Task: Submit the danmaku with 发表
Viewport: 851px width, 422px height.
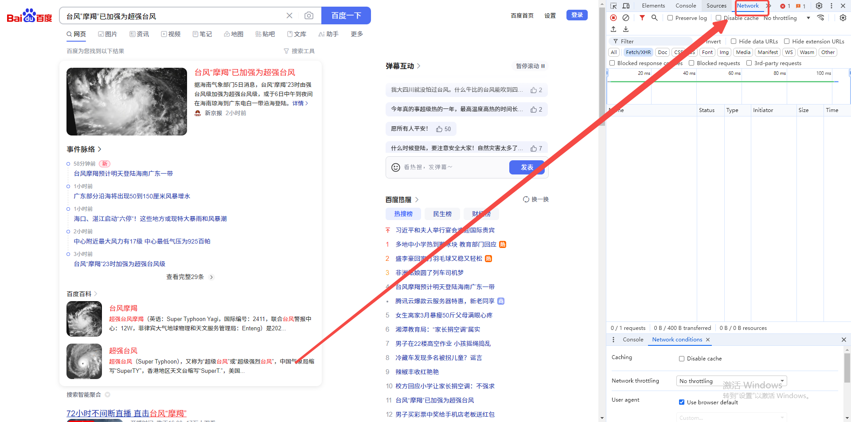Action: [527, 167]
